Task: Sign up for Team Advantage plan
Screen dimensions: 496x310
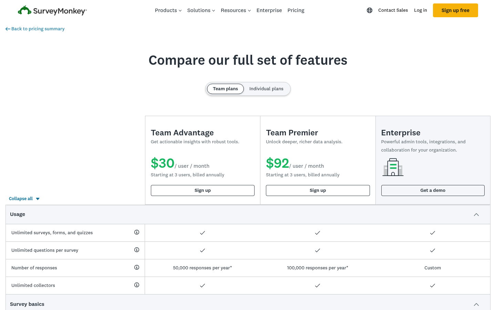Action: [x=203, y=190]
